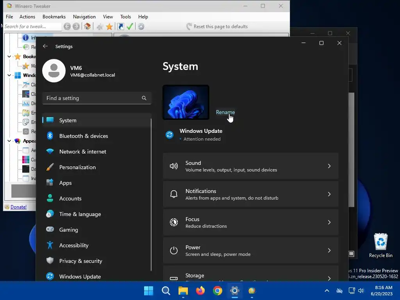Select System in the Settings sidebar

(97, 120)
